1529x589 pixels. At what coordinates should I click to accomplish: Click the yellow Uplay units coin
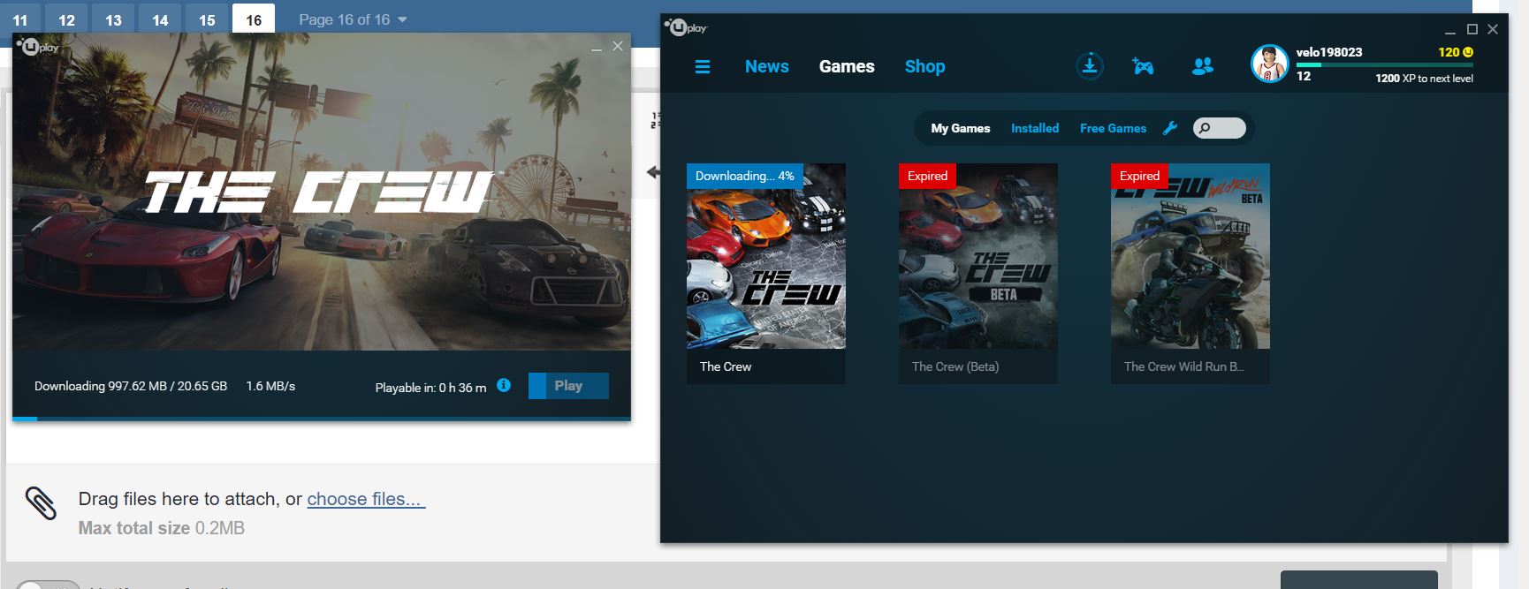click(x=1468, y=52)
